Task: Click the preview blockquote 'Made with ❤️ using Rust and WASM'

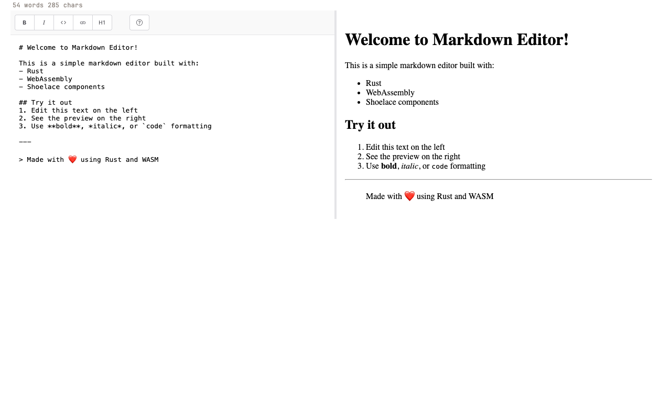Action: click(430, 196)
